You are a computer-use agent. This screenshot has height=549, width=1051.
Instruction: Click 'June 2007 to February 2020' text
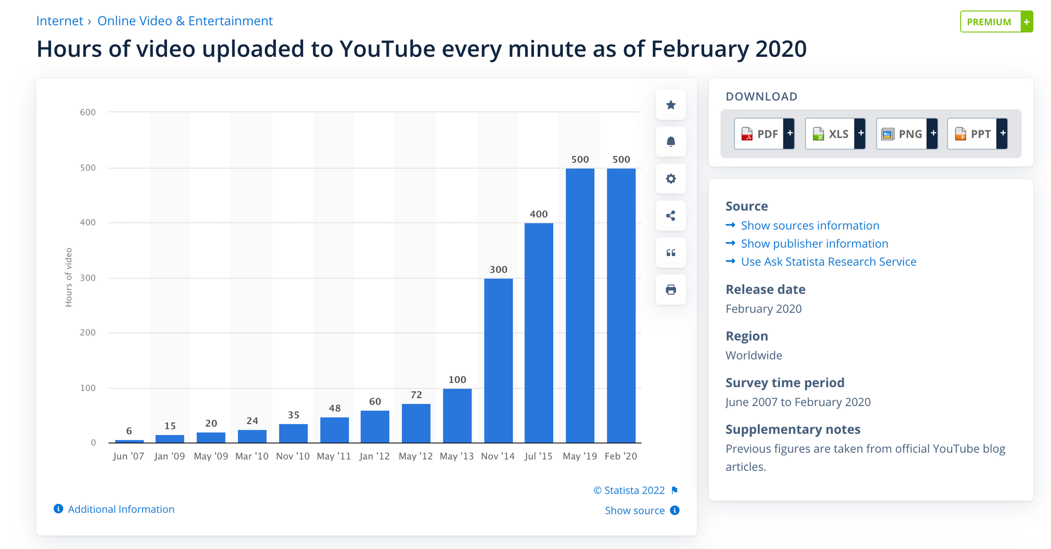(x=798, y=402)
